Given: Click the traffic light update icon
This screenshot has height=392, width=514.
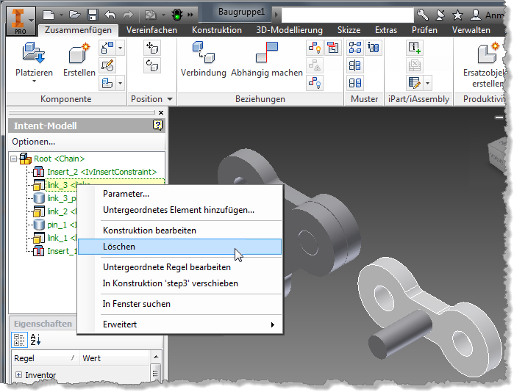Looking at the screenshot, I should tap(177, 15).
